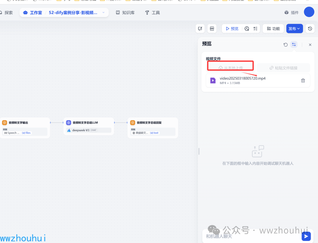This screenshot has height=243, width=318.
Task: Restart the preview conversation with refresh icon
Action: tap(286, 45)
